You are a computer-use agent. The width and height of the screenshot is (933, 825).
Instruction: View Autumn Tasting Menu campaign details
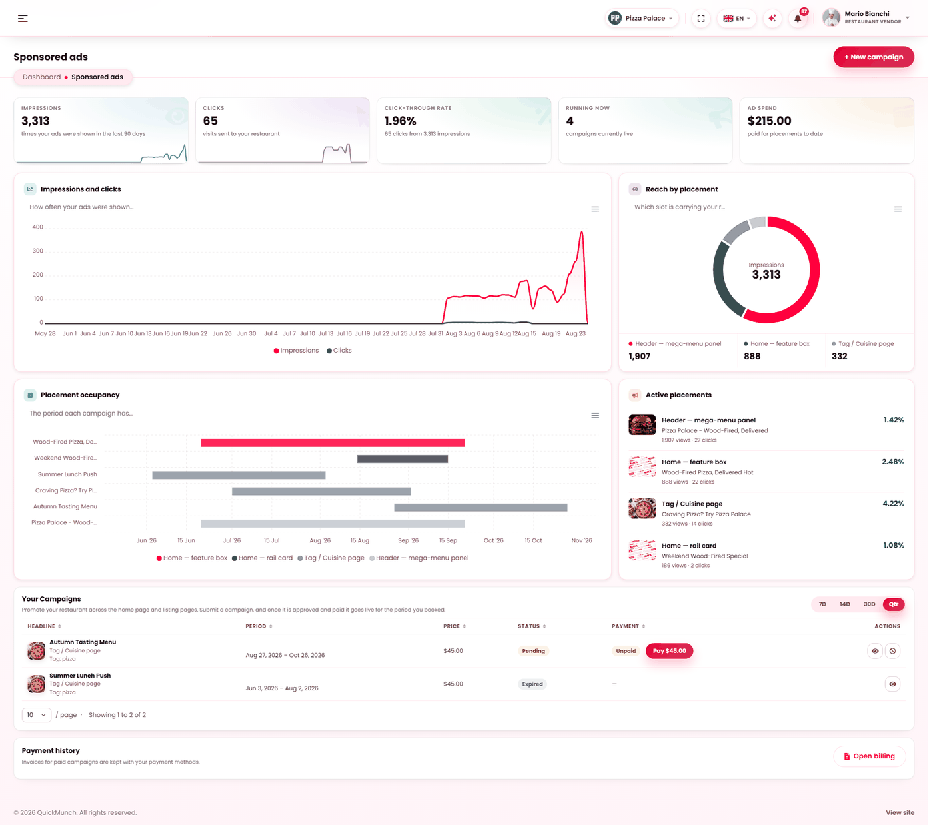click(x=875, y=651)
